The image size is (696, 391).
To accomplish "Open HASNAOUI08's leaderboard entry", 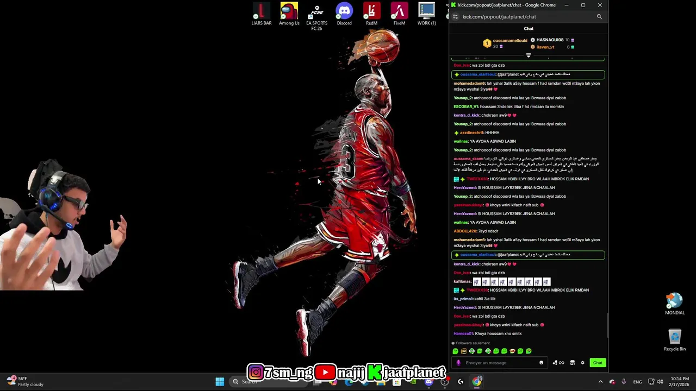I will coord(551,40).
